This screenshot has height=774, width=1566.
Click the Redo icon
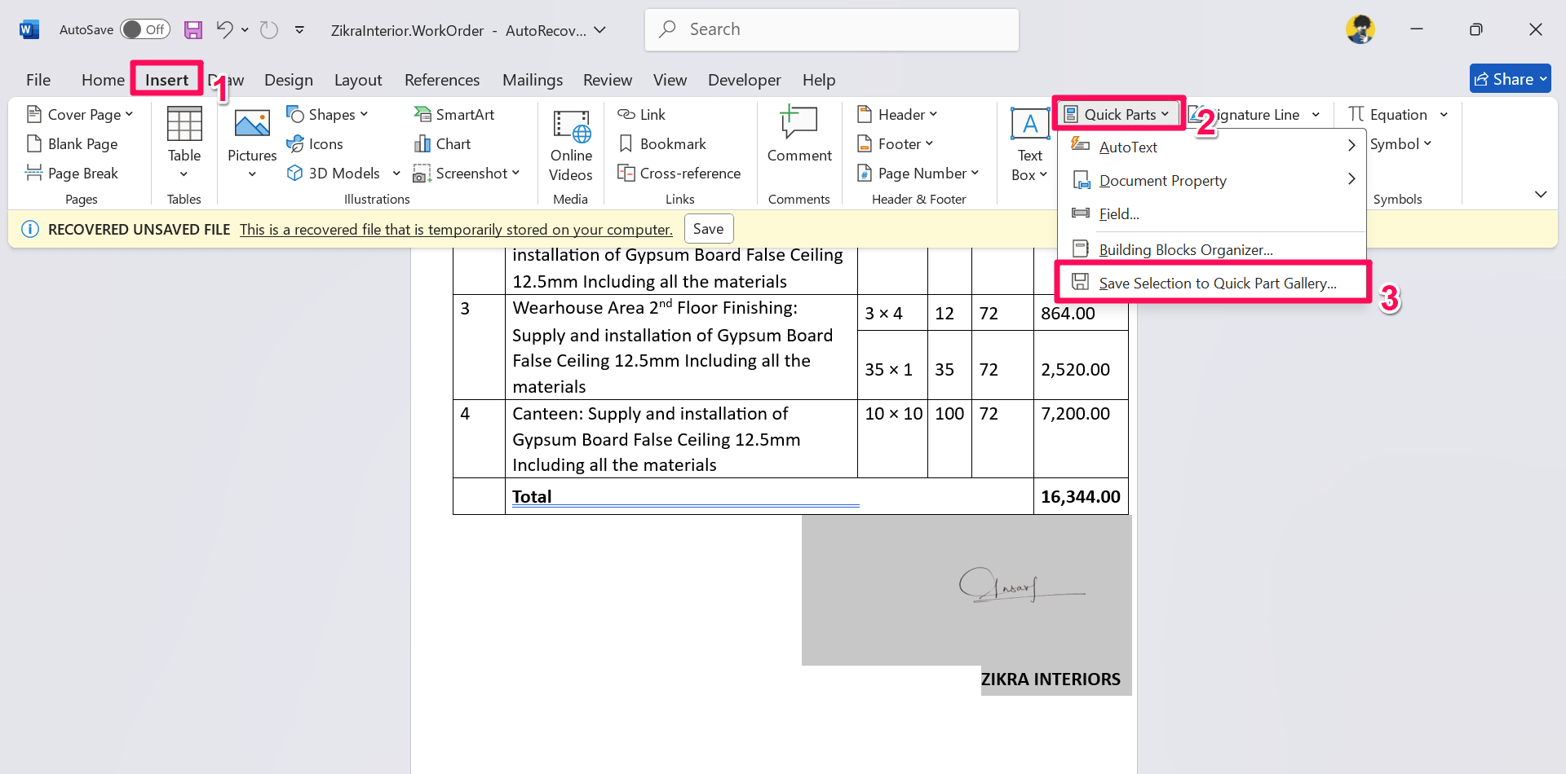tap(268, 30)
